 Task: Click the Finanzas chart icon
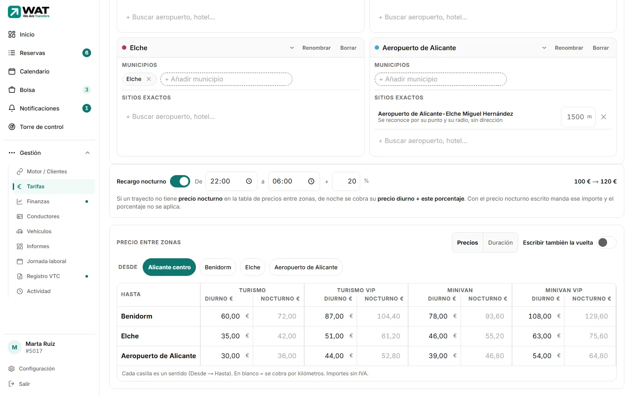[20, 202]
